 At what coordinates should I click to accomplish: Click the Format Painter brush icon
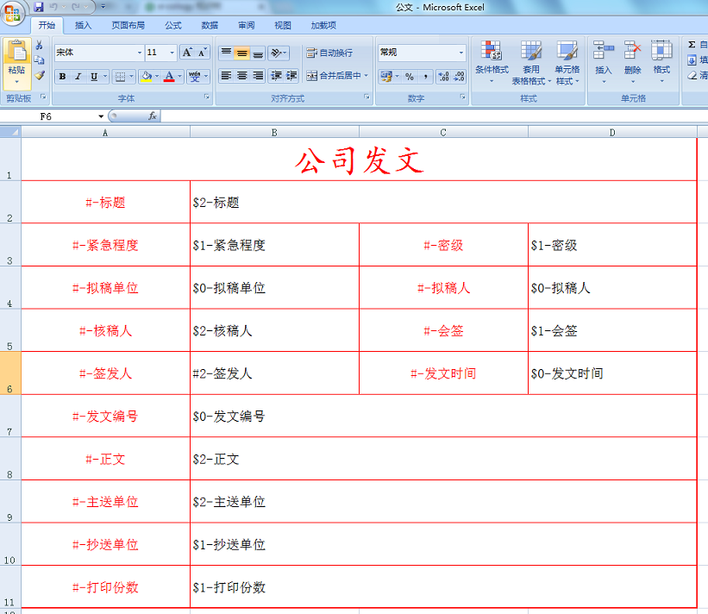click(x=40, y=76)
